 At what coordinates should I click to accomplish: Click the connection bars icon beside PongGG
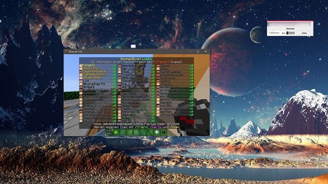click(x=114, y=65)
